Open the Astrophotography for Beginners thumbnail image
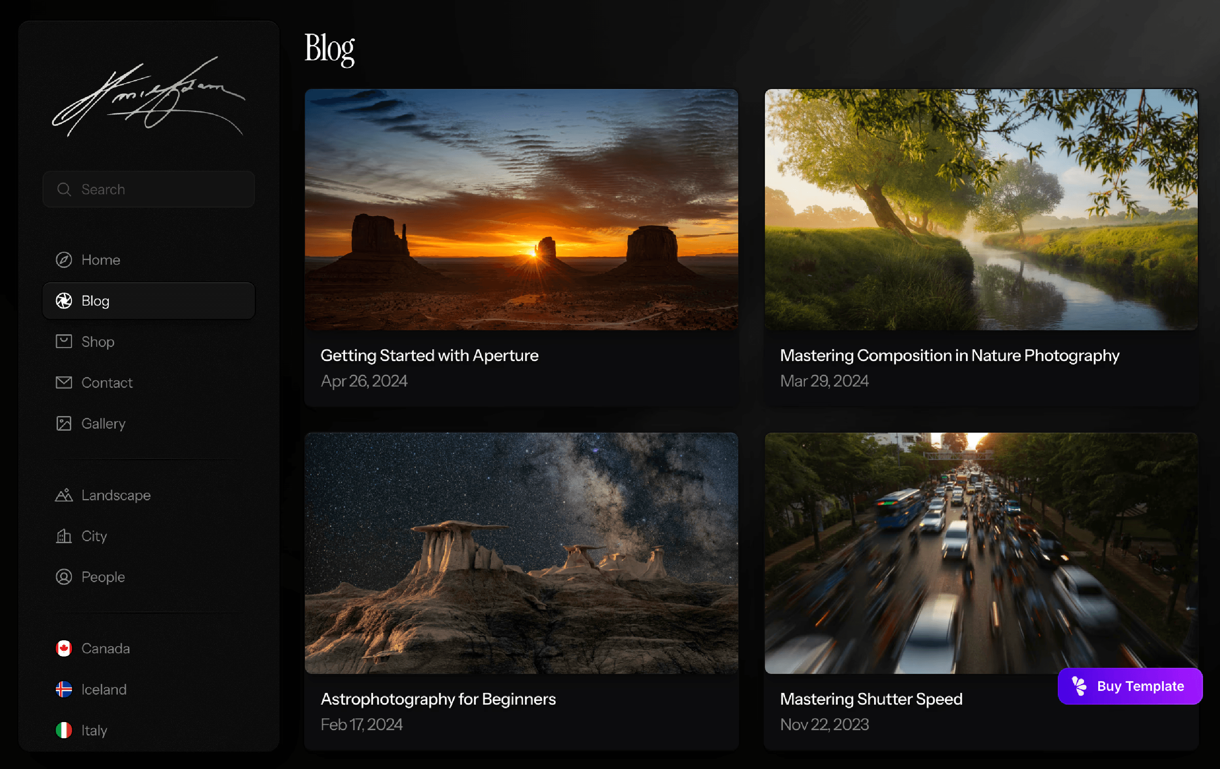The height and width of the screenshot is (769, 1220). 521,552
